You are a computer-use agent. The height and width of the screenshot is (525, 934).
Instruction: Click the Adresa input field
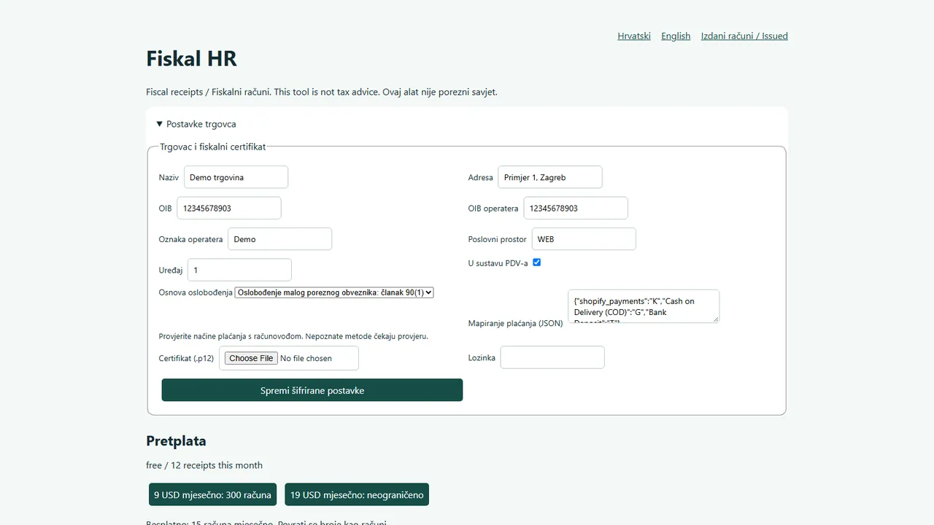550,177
